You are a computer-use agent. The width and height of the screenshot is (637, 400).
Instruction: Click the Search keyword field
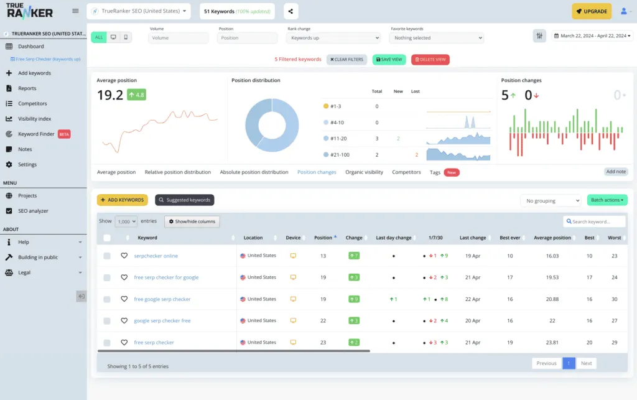[594, 221]
